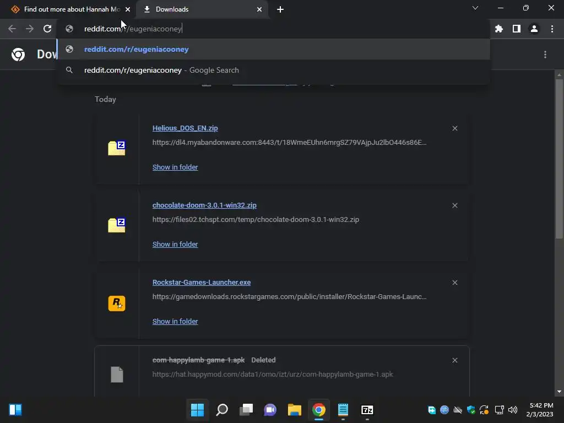Image resolution: width=564 pixels, height=423 pixels.
Task: Show chocolate-doom zip in folder
Action: 175,244
